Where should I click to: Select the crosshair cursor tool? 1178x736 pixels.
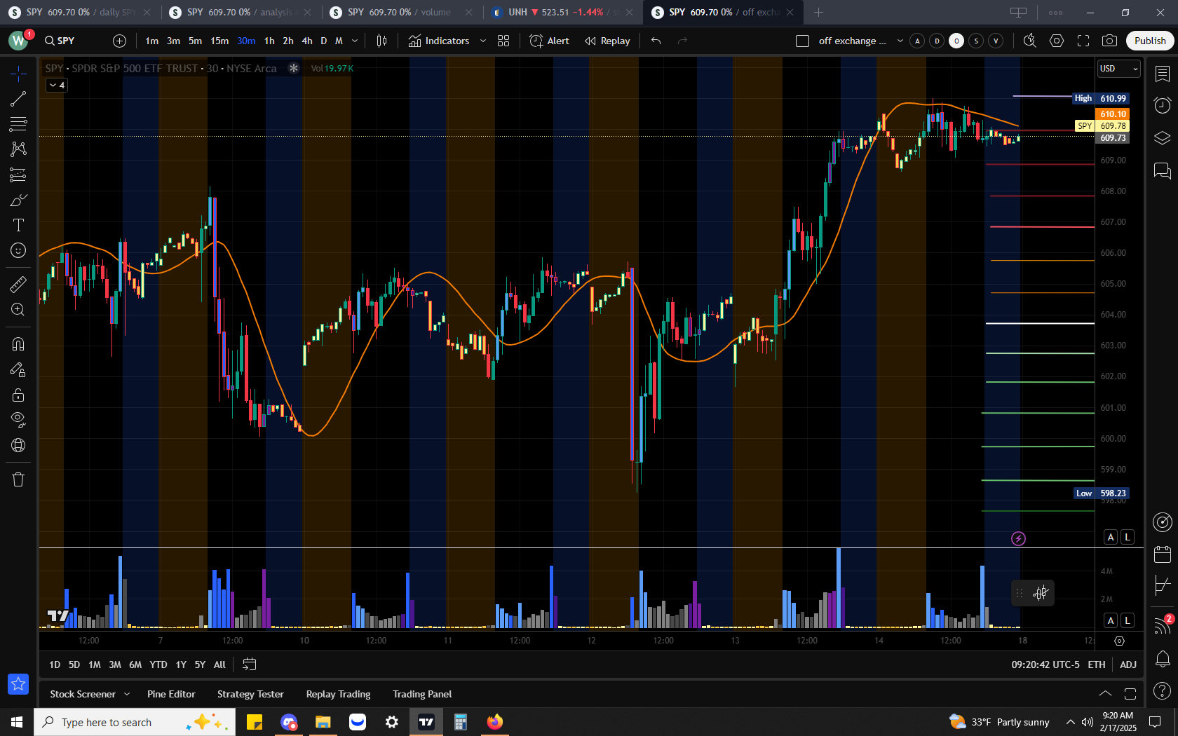[18, 73]
